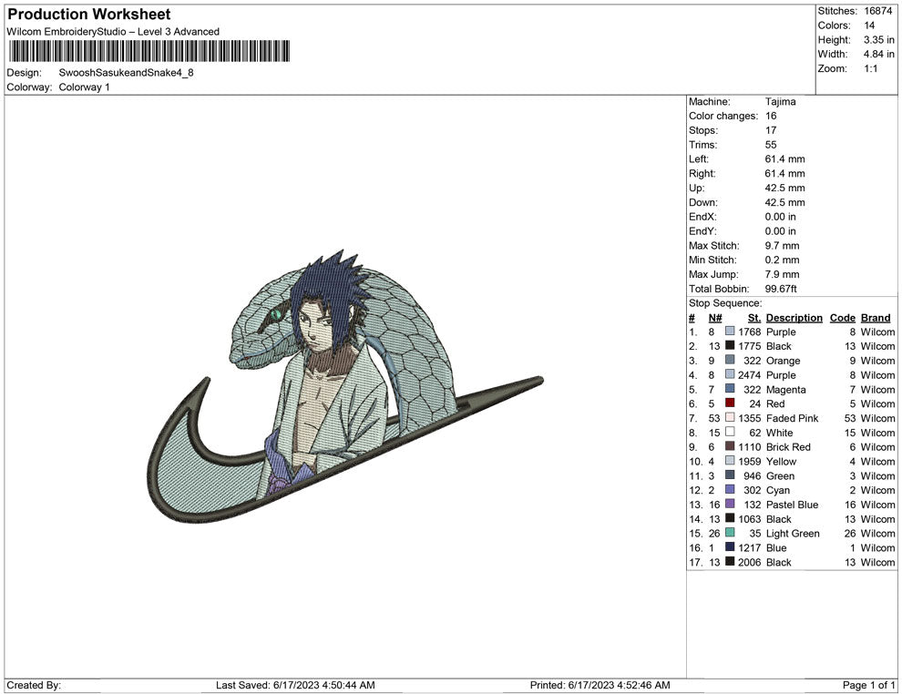Click the Production Worksheet title
This screenshot has height=694, width=902.
pos(89,15)
